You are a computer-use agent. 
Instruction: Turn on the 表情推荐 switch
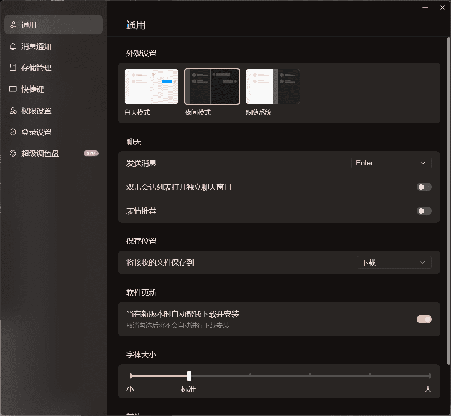[x=424, y=211]
